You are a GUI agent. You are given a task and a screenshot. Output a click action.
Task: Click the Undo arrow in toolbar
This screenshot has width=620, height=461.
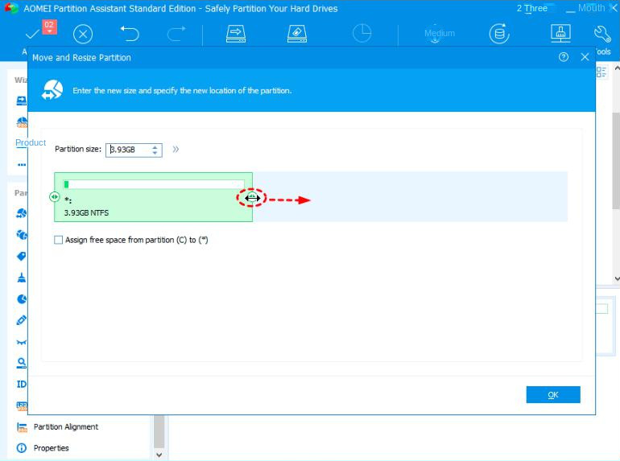pyautogui.click(x=130, y=34)
